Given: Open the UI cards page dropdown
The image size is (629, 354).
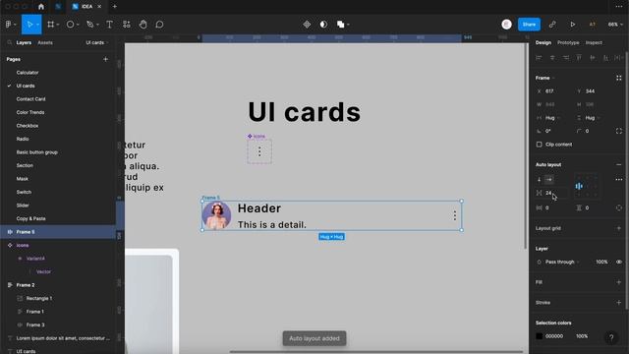Looking at the screenshot, I should click(x=97, y=42).
